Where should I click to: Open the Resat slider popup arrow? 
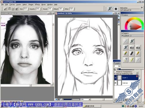52,9
